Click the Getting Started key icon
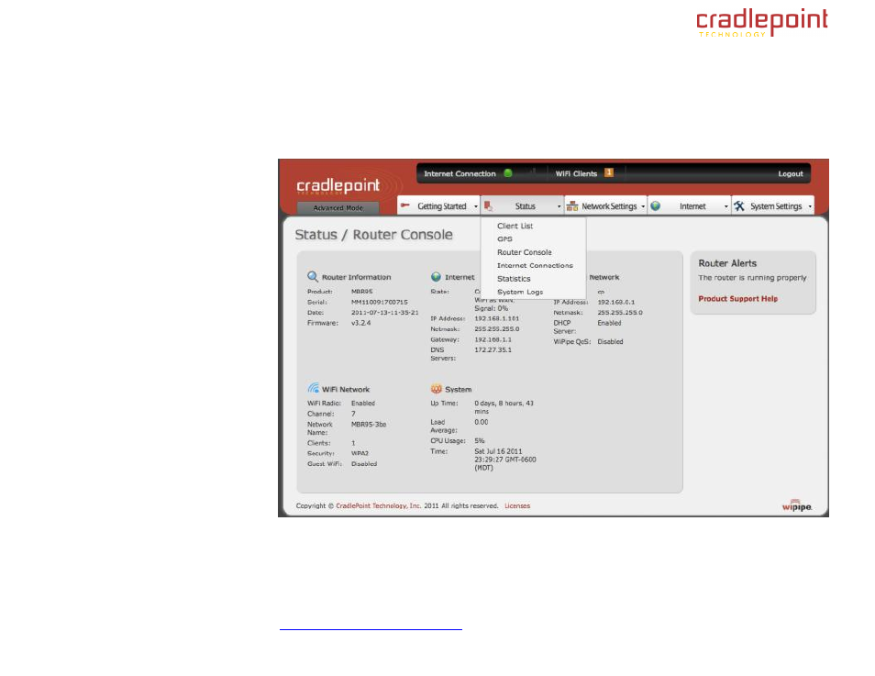 [x=405, y=205]
